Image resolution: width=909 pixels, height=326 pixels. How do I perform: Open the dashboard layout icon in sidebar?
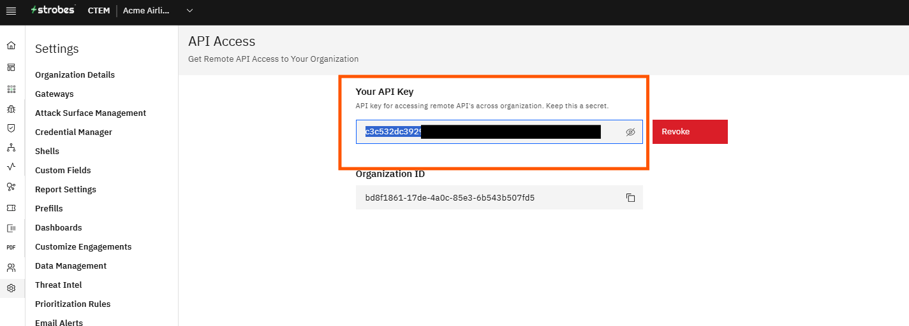[x=11, y=67]
